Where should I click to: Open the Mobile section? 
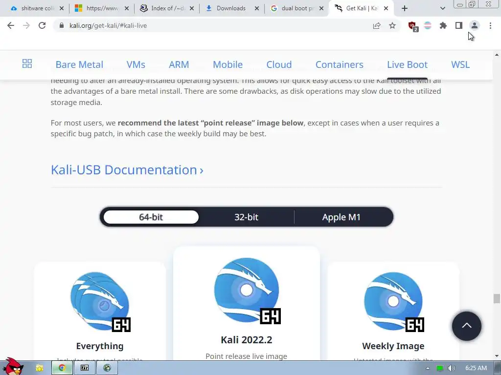tap(228, 64)
